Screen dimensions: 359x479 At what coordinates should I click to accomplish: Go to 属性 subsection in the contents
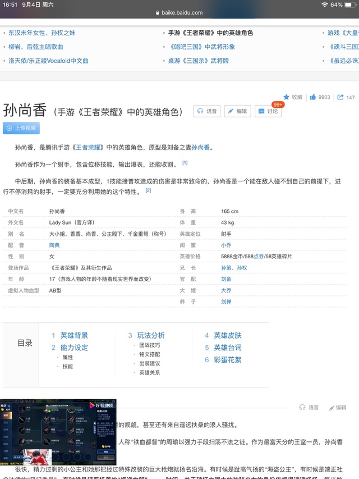tap(67, 357)
